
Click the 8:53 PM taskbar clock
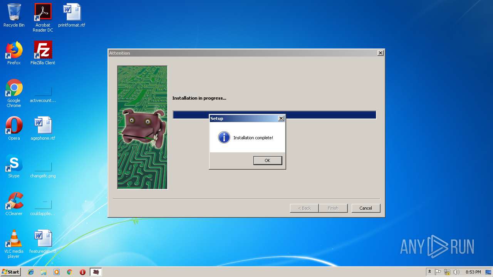tap(473, 272)
